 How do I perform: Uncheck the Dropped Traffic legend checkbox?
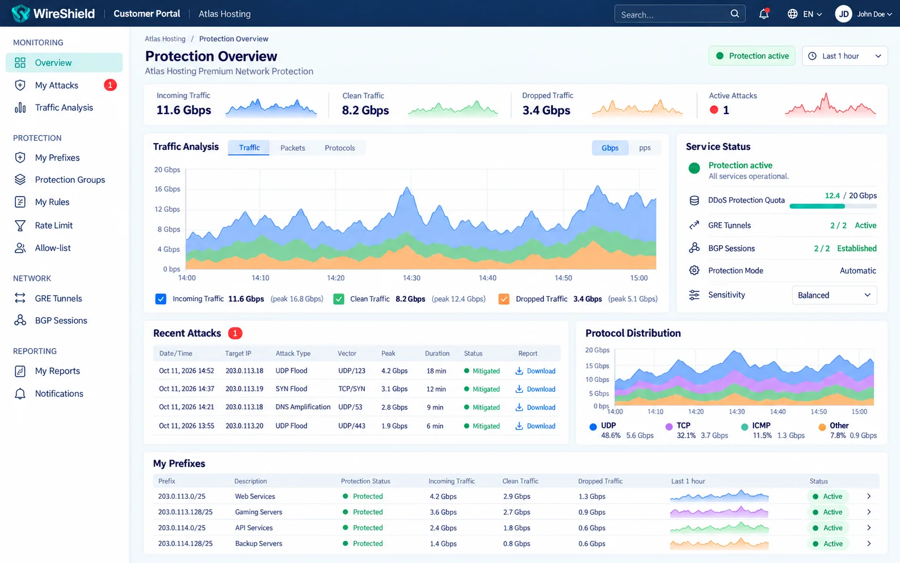click(504, 299)
